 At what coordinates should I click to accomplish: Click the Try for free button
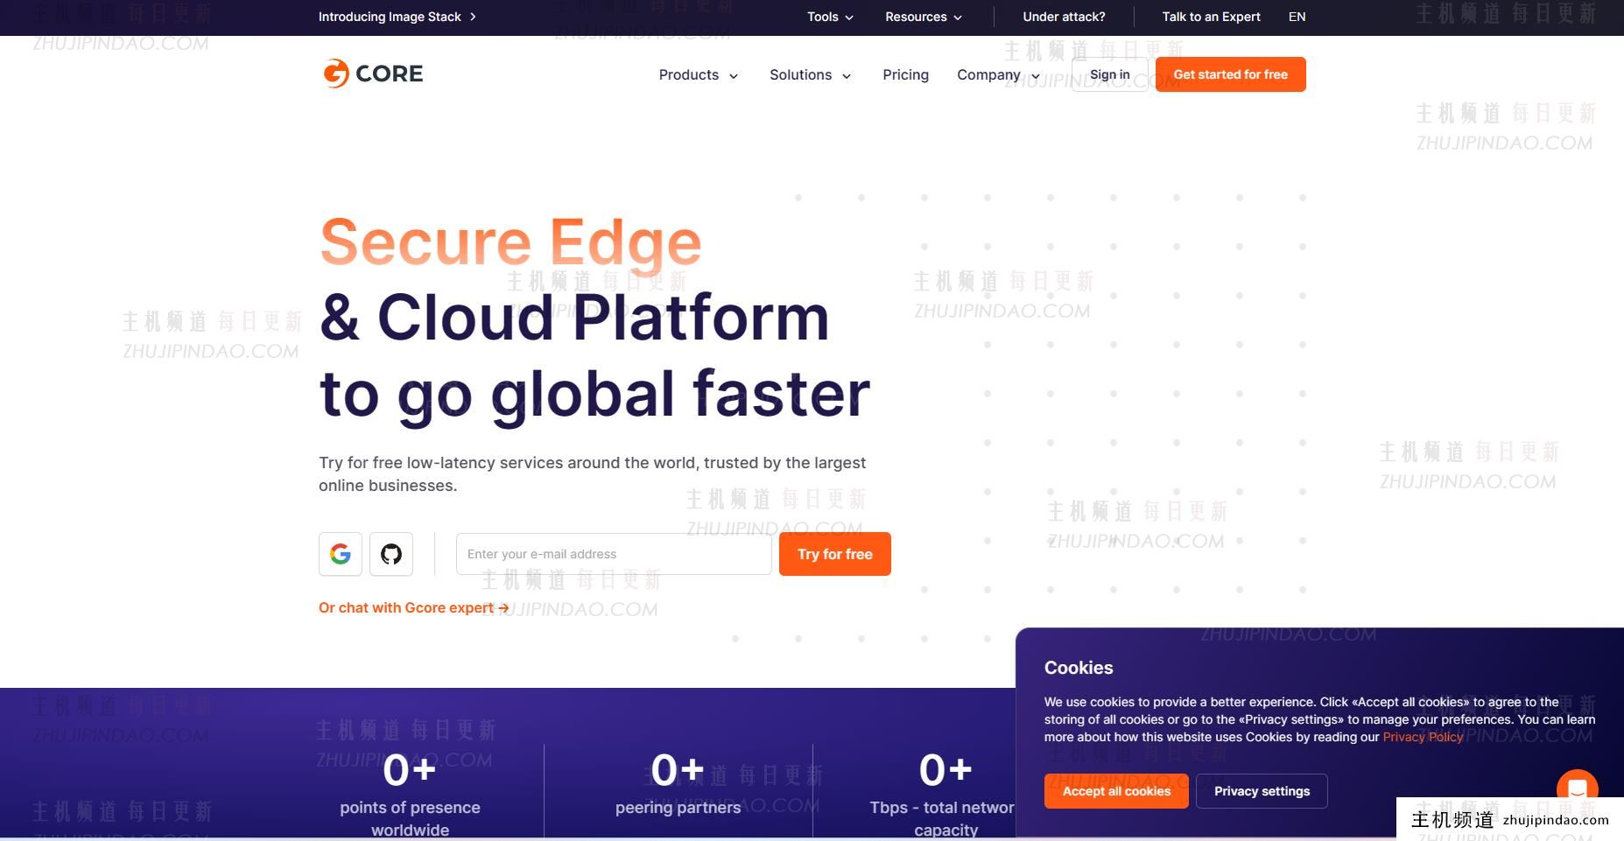coord(834,554)
